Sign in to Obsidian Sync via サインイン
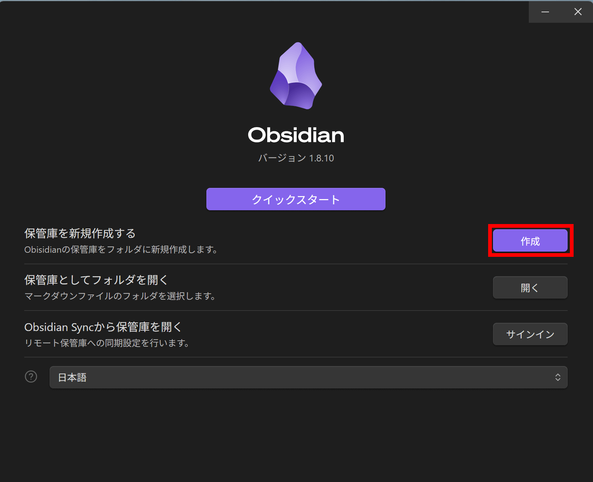The image size is (593, 482). pos(530,334)
